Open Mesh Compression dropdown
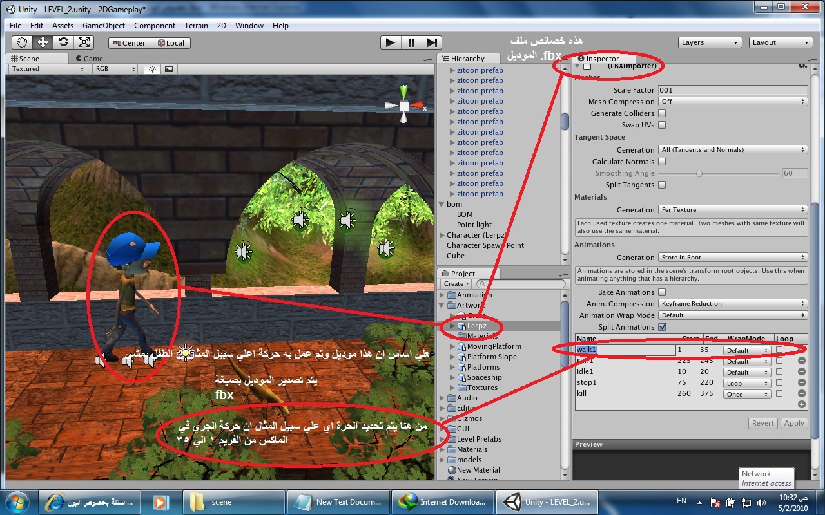 tap(733, 102)
